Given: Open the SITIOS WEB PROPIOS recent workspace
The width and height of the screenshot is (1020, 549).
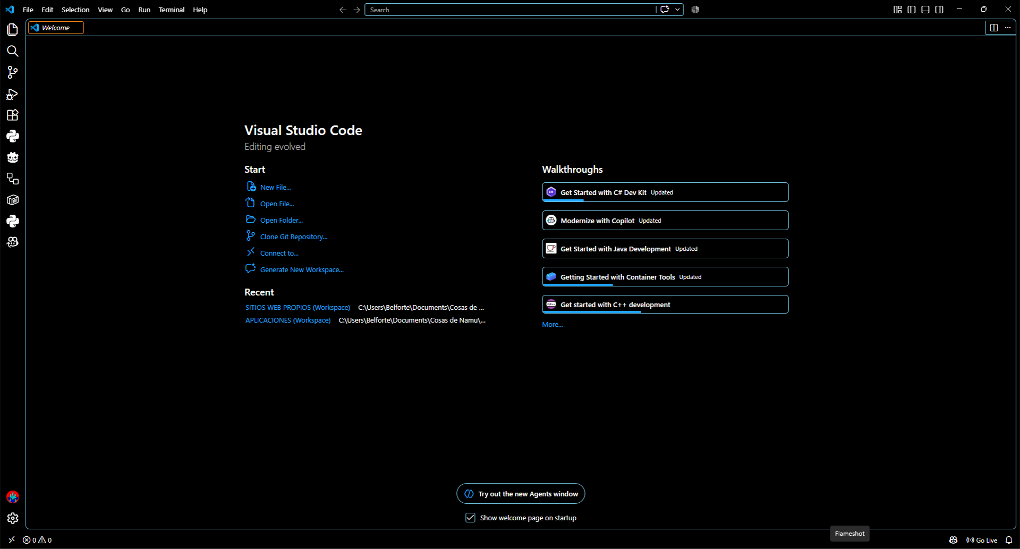Looking at the screenshot, I should [x=297, y=308].
